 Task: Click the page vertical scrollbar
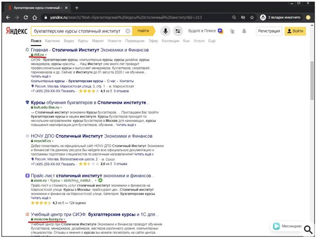point(312,80)
